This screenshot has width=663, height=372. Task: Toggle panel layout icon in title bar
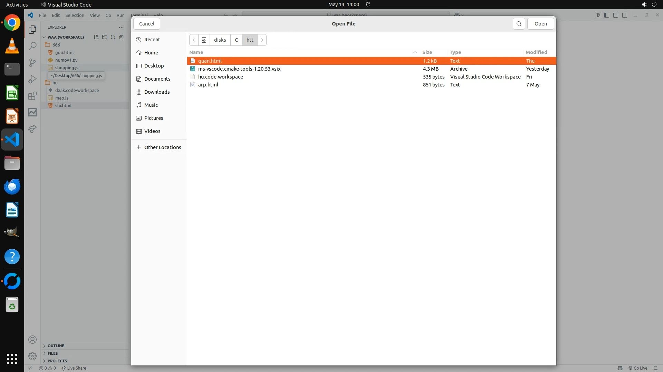(x=616, y=15)
